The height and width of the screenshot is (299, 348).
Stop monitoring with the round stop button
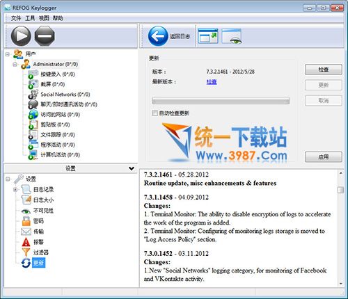click(x=45, y=36)
